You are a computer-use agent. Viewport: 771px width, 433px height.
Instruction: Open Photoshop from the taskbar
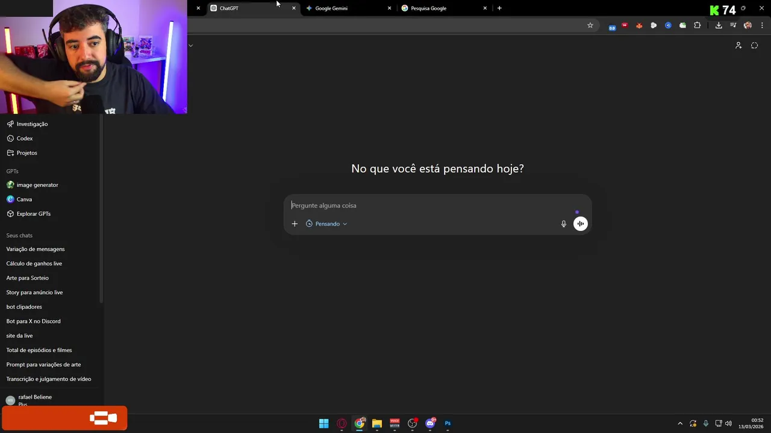point(448,423)
